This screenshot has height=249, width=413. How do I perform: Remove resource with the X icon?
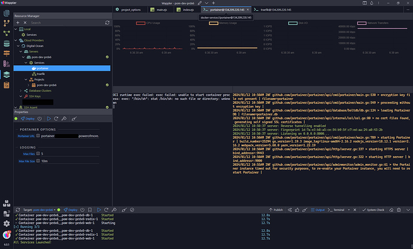(x=25, y=23)
